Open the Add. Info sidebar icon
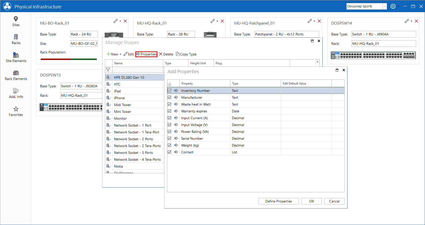Screen dimensions: 425x225 coord(16,91)
